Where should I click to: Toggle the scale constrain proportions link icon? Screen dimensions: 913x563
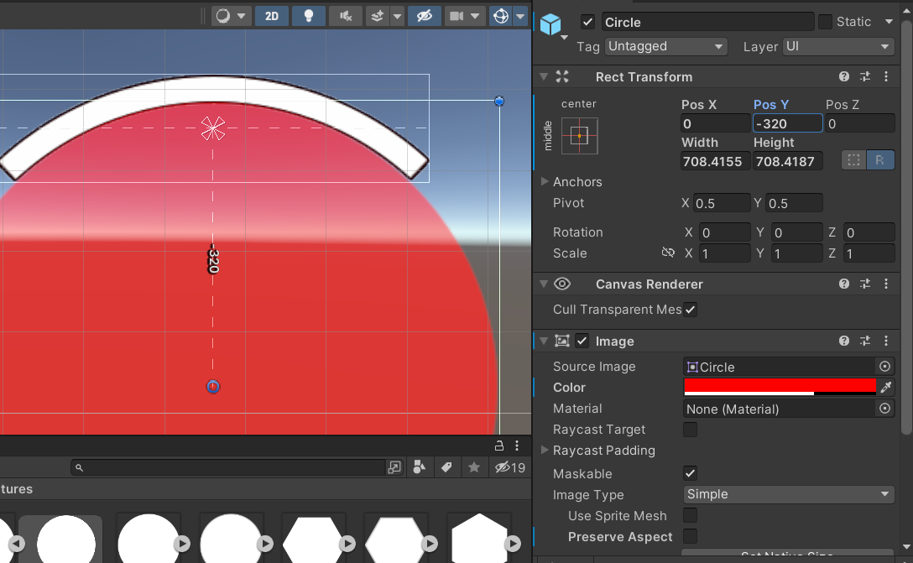668,253
